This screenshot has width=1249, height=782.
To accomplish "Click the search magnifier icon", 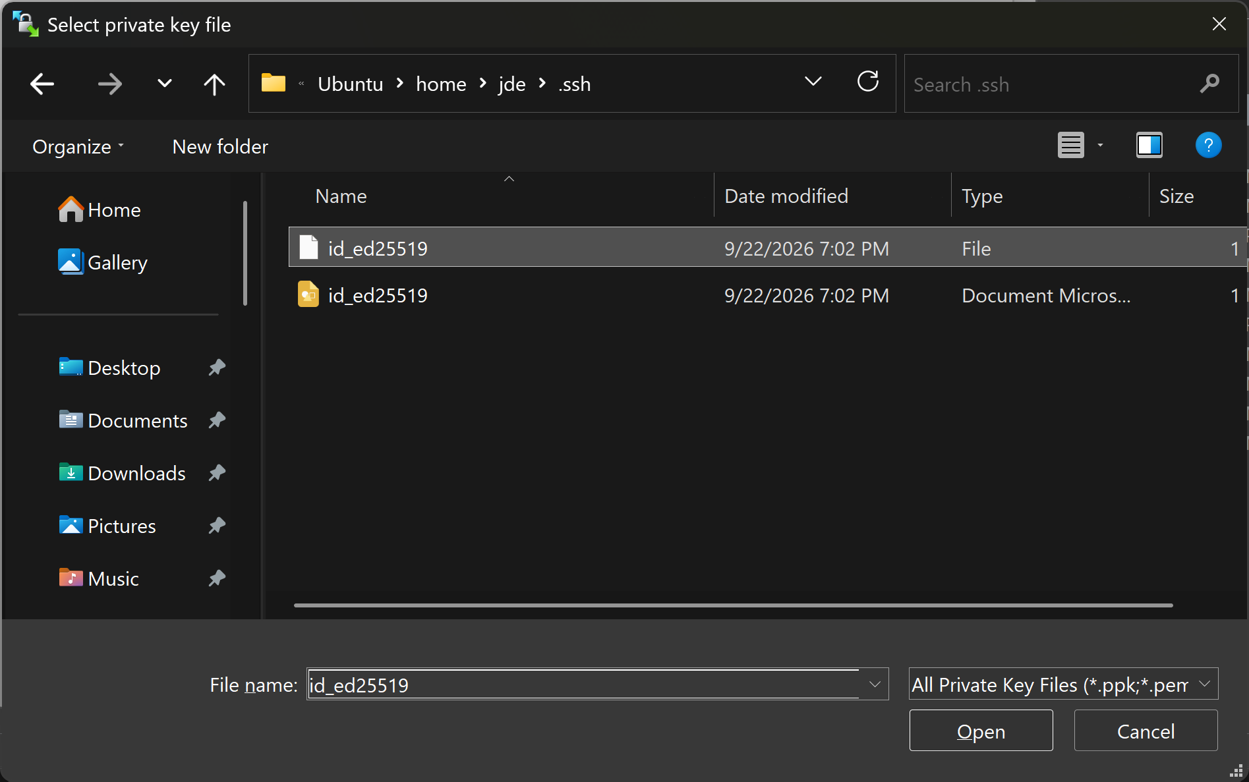I will point(1209,84).
